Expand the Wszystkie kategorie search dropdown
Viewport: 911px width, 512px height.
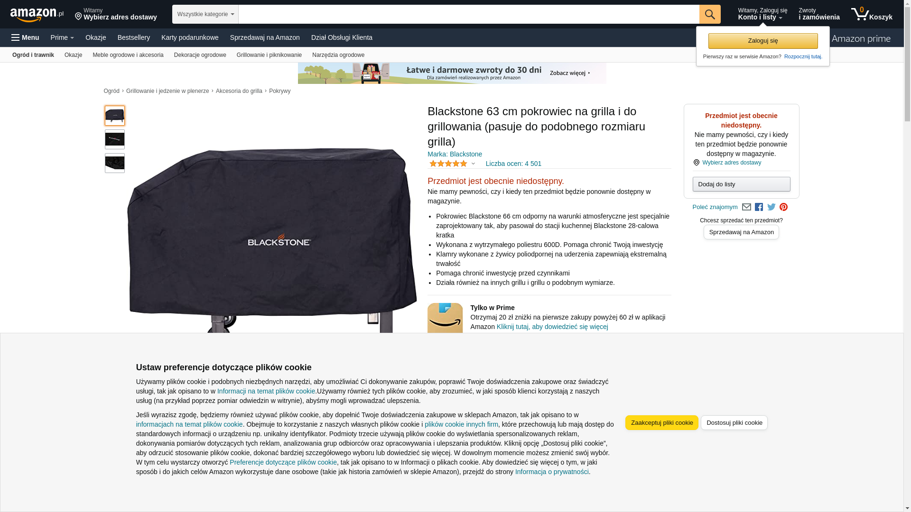205,14
